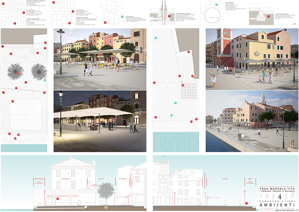Click the bold sheet number 4
299x212 pixels.
(x=279, y=196)
